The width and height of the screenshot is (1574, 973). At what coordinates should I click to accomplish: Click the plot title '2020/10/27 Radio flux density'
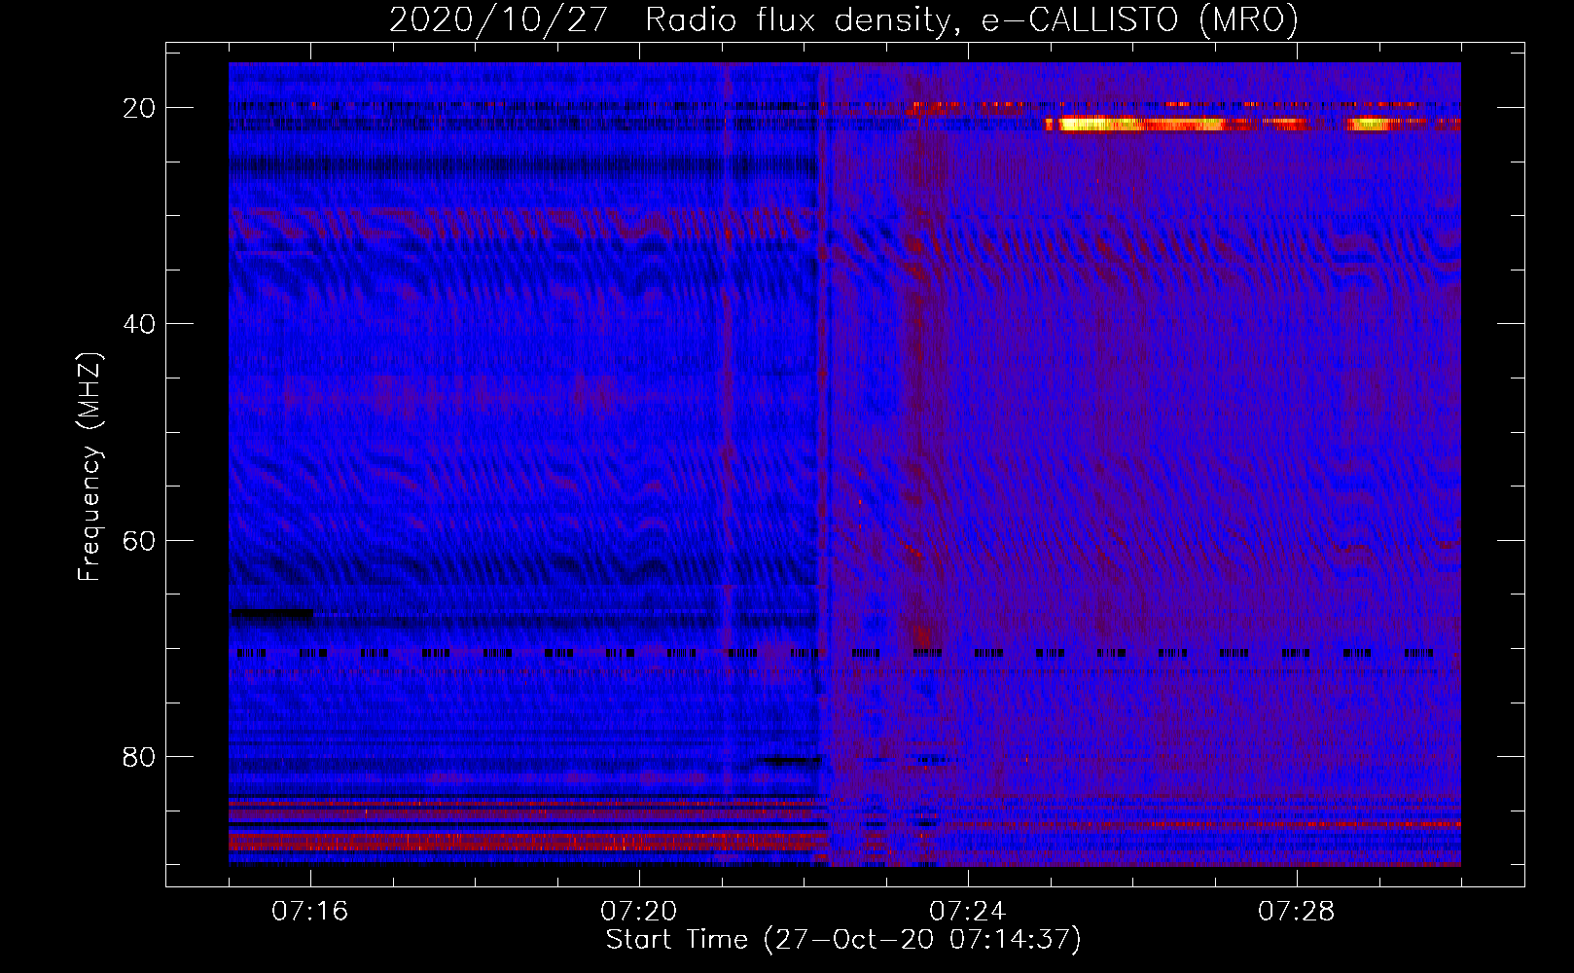(671, 20)
